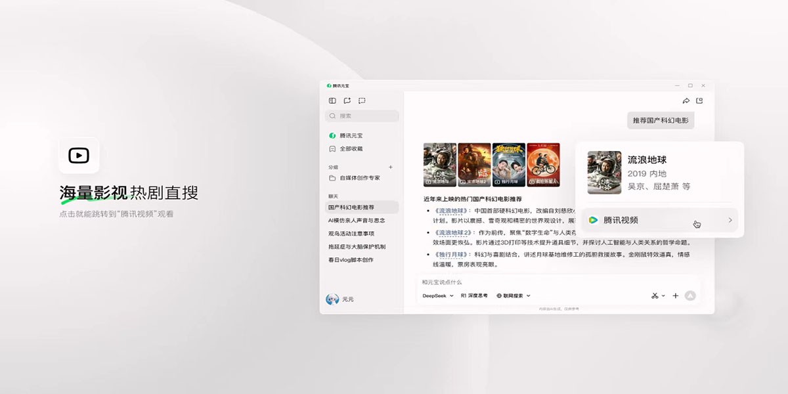
Task: Toggle the sidebar panel icon
Action: click(x=332, y=100)
